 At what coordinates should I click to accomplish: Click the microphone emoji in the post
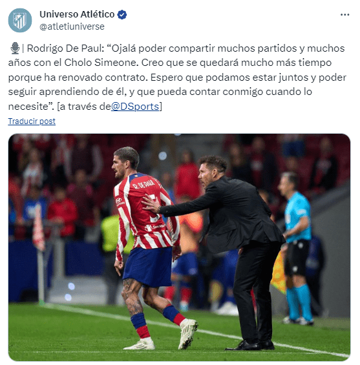coord(15,48)
